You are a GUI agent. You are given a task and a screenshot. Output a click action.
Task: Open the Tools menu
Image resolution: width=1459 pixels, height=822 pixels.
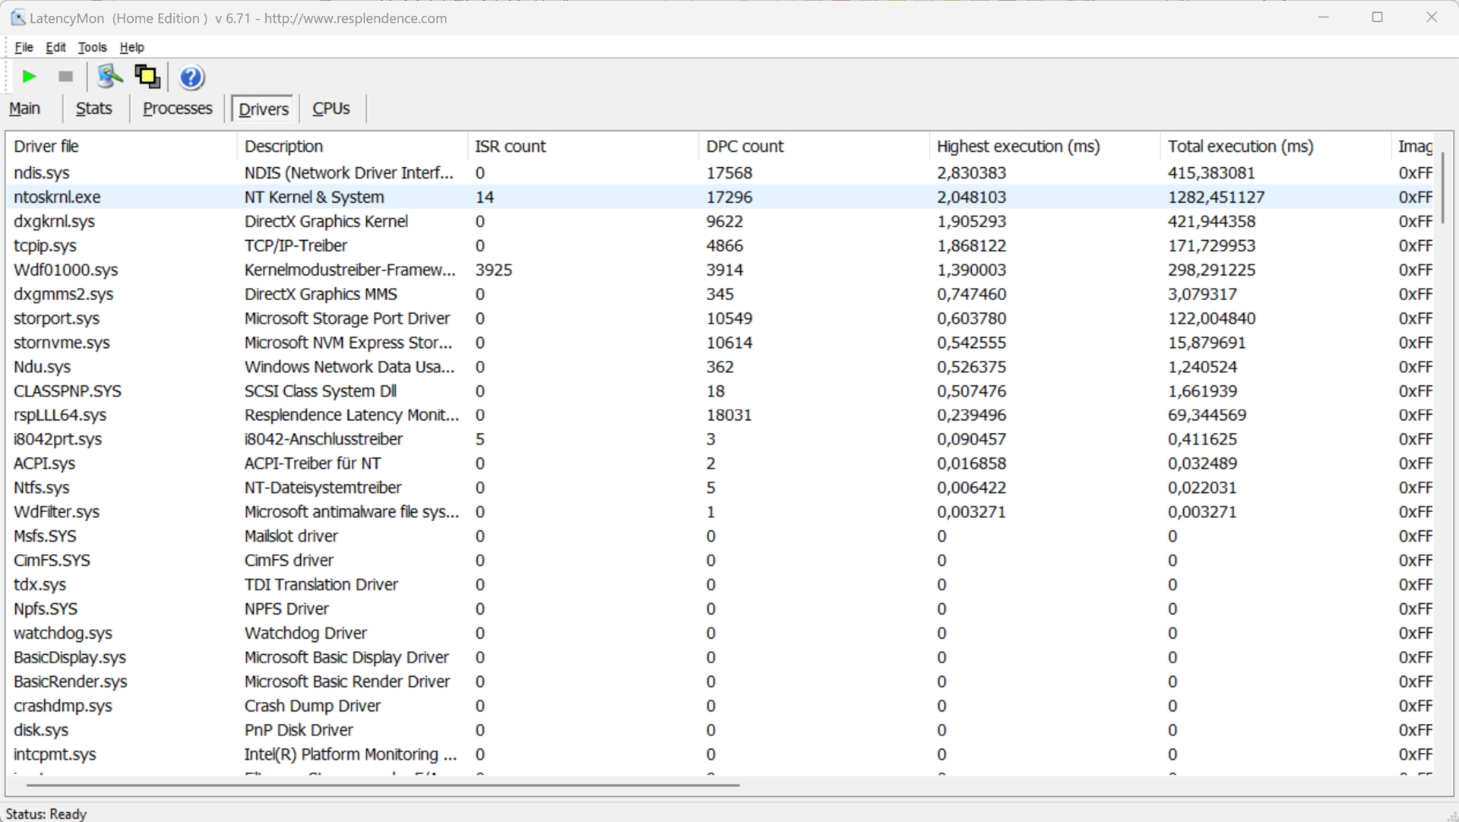pyautogui.click(x=92, y=47)
